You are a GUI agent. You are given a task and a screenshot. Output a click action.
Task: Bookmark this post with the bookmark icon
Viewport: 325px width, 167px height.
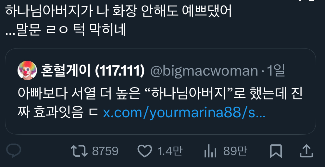coord(276,151)
